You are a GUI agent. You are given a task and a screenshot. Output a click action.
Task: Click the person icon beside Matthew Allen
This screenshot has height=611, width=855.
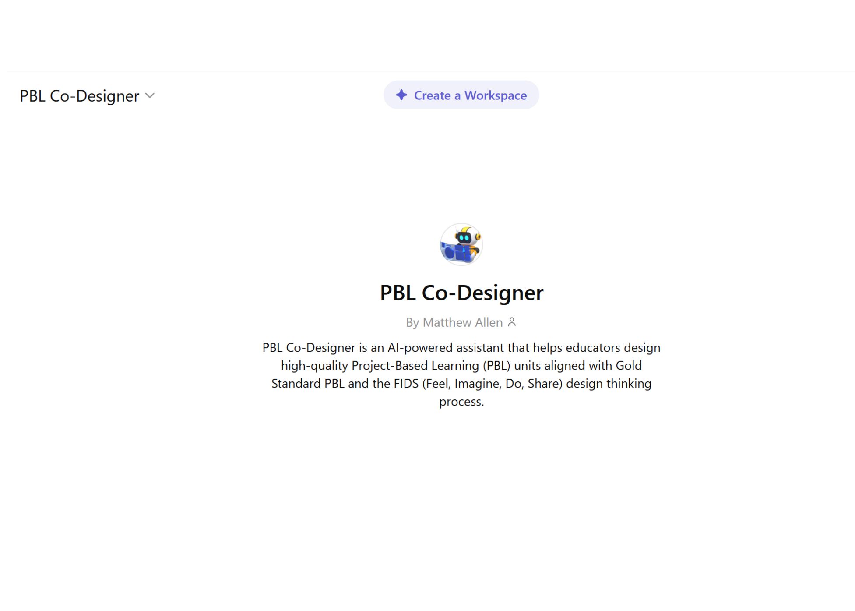[512, 322]
